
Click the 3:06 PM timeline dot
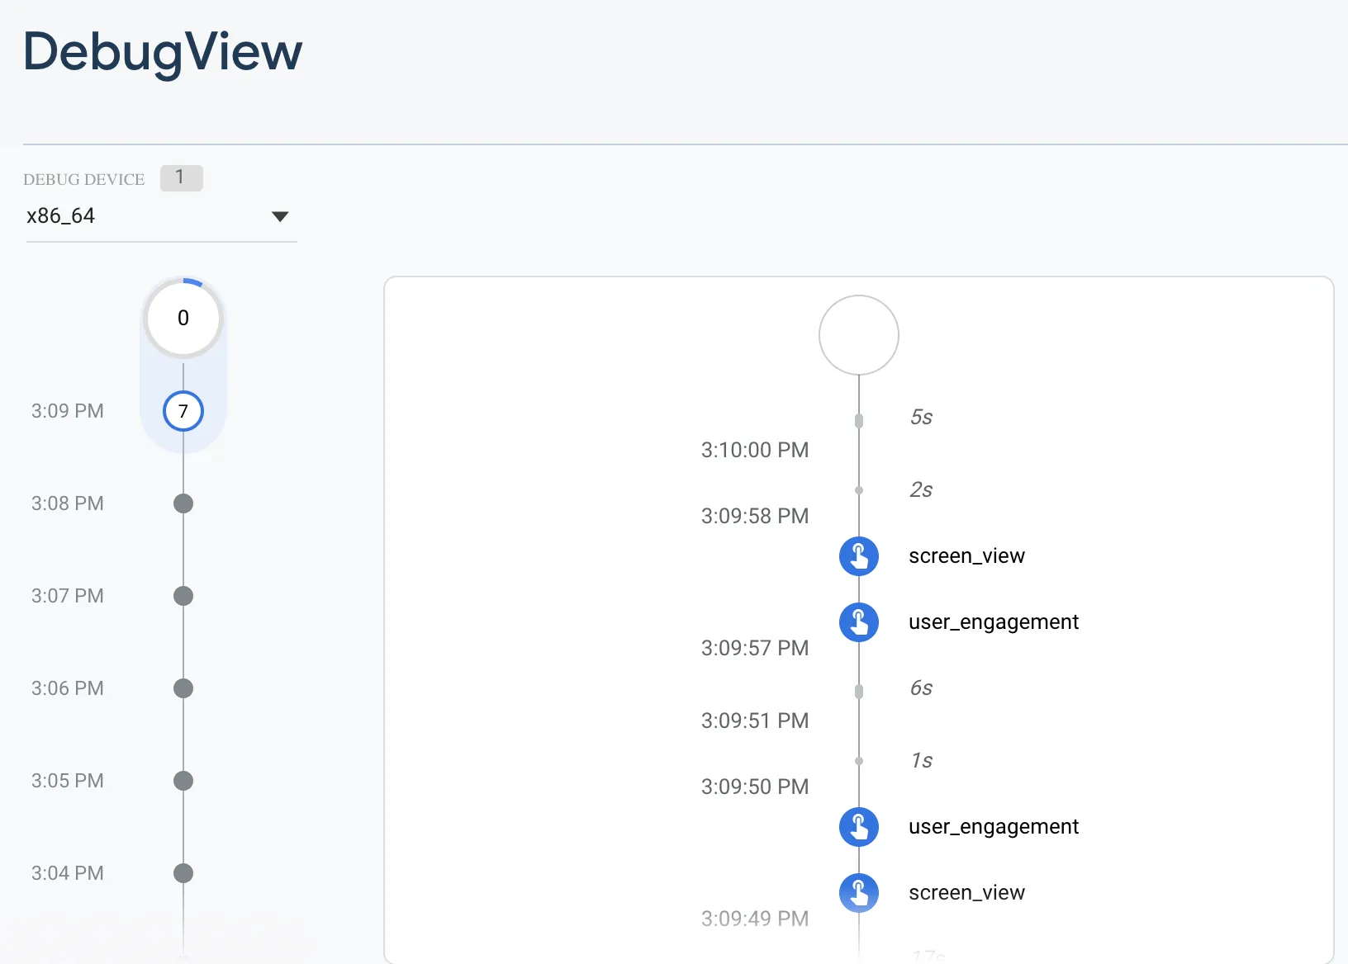point(183,688)
